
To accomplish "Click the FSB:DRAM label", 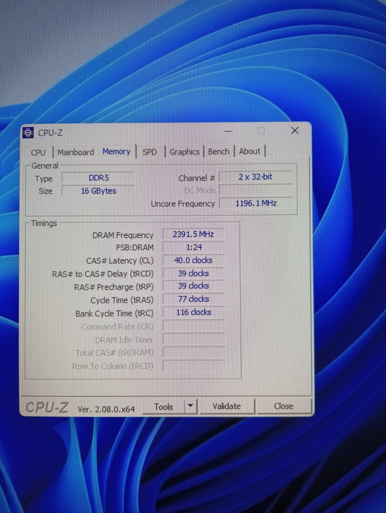I will 135,247.
